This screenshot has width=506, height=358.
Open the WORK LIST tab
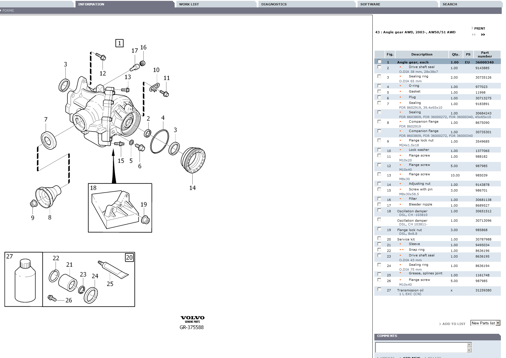(216, 4)
